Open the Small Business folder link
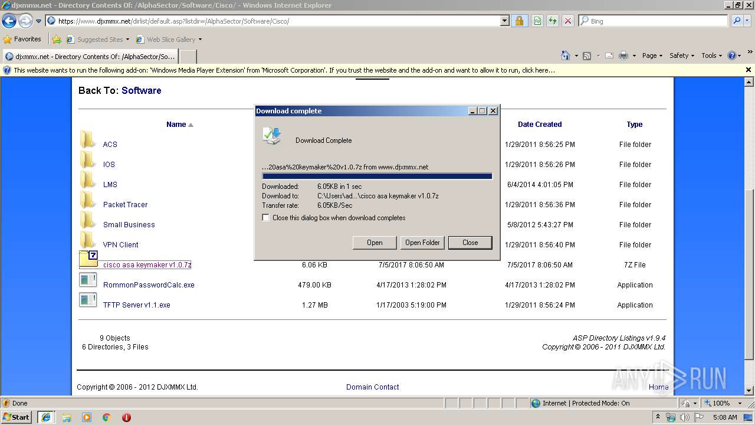Viewport: 755px width, 425px height. pos(129,225)
